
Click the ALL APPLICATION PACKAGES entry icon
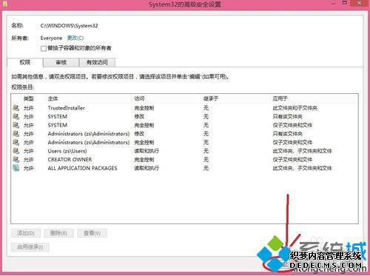pyautogui.click(x=16, y=168)
